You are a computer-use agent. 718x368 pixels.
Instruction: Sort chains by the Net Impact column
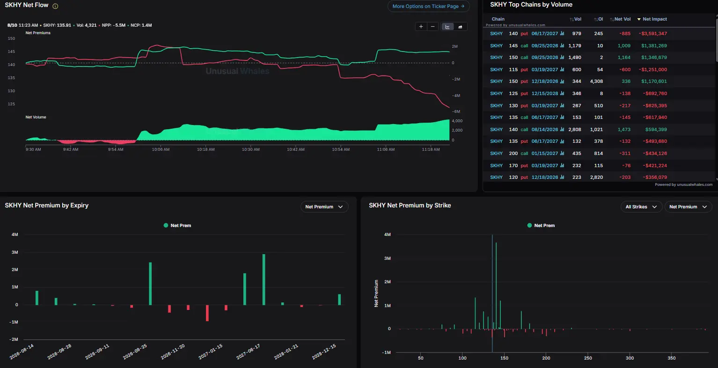[652, 19]
